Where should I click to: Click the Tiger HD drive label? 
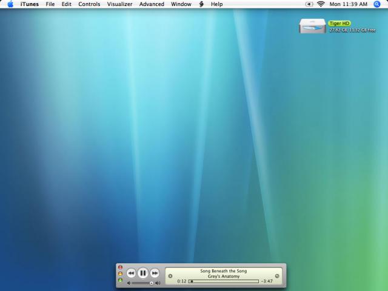pyautogui.click(x=339, y=23)
